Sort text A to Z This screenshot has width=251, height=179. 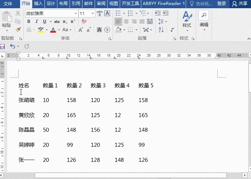tap(161, 30)
